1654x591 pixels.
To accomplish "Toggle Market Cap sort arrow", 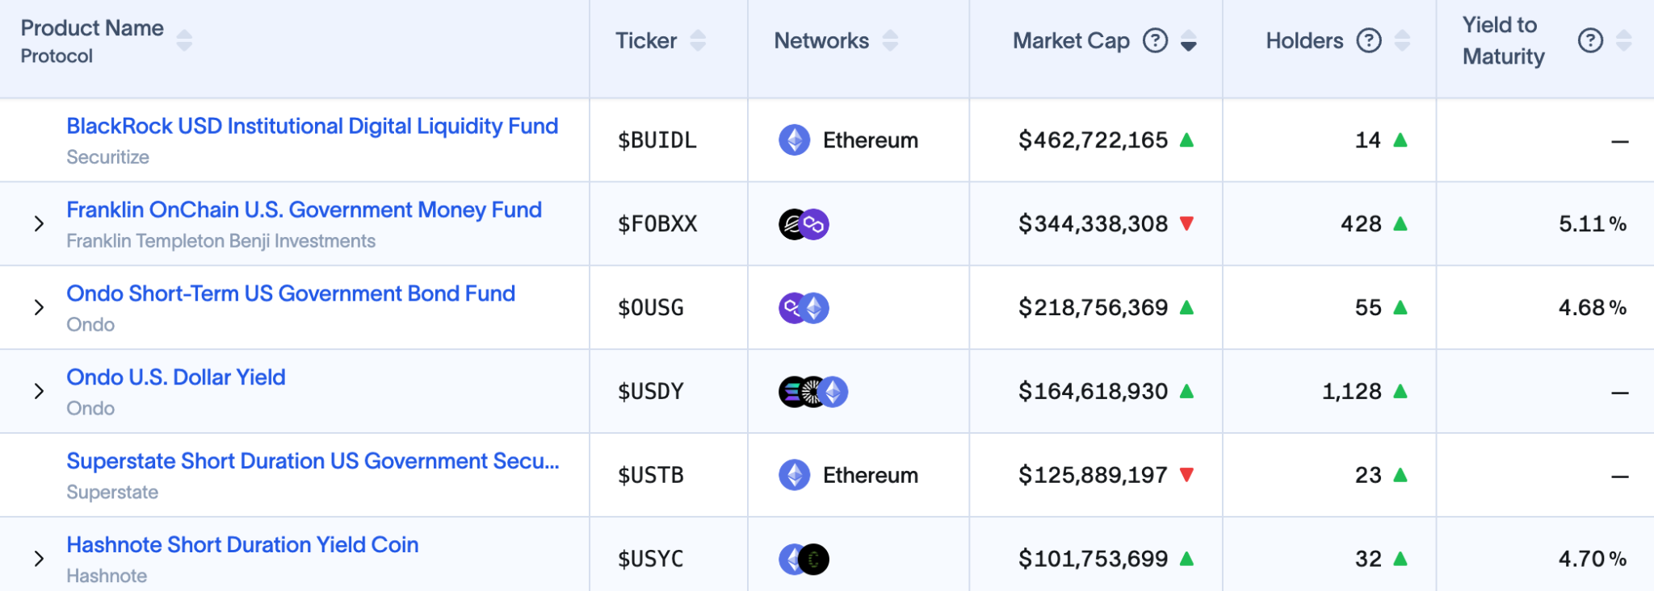I will pos(1188,40).
